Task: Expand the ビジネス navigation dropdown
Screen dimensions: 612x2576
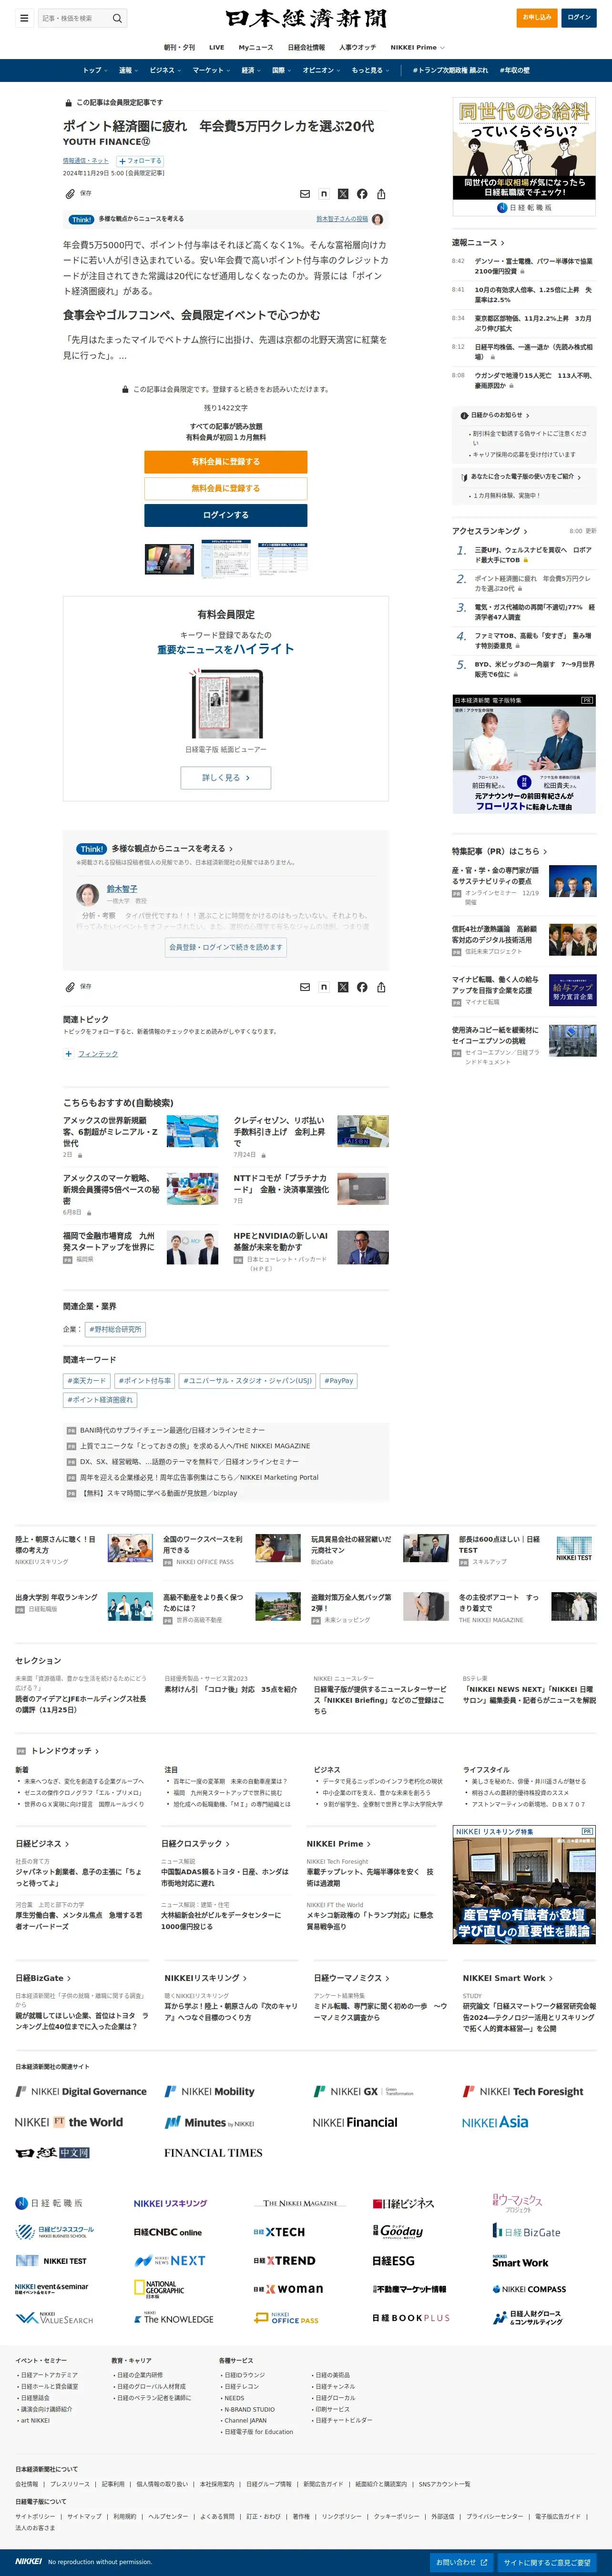Action: (165, 70)
